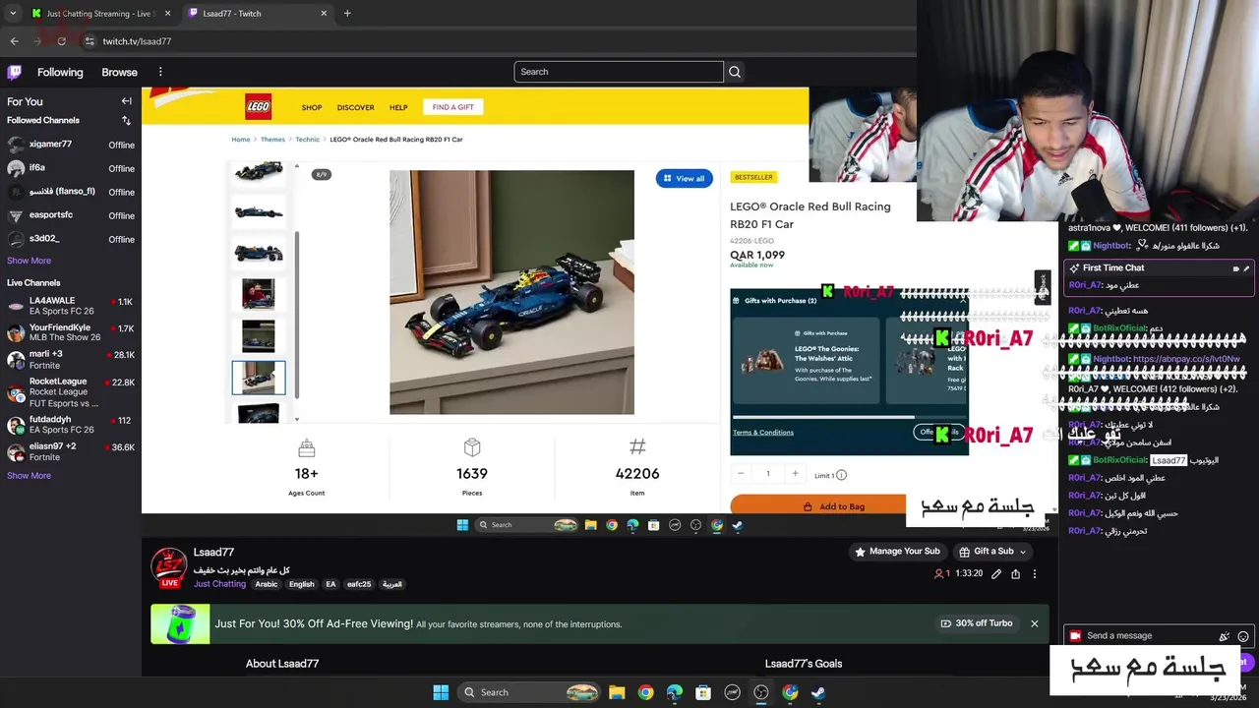Click the celebration icon in chat box
The width and height of the screenshot is (1259, 708).
[x=1225, y=636]
